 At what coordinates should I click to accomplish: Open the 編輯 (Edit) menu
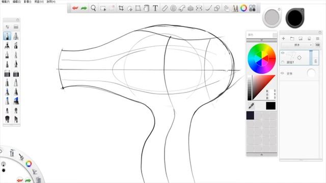pos(17,2)
